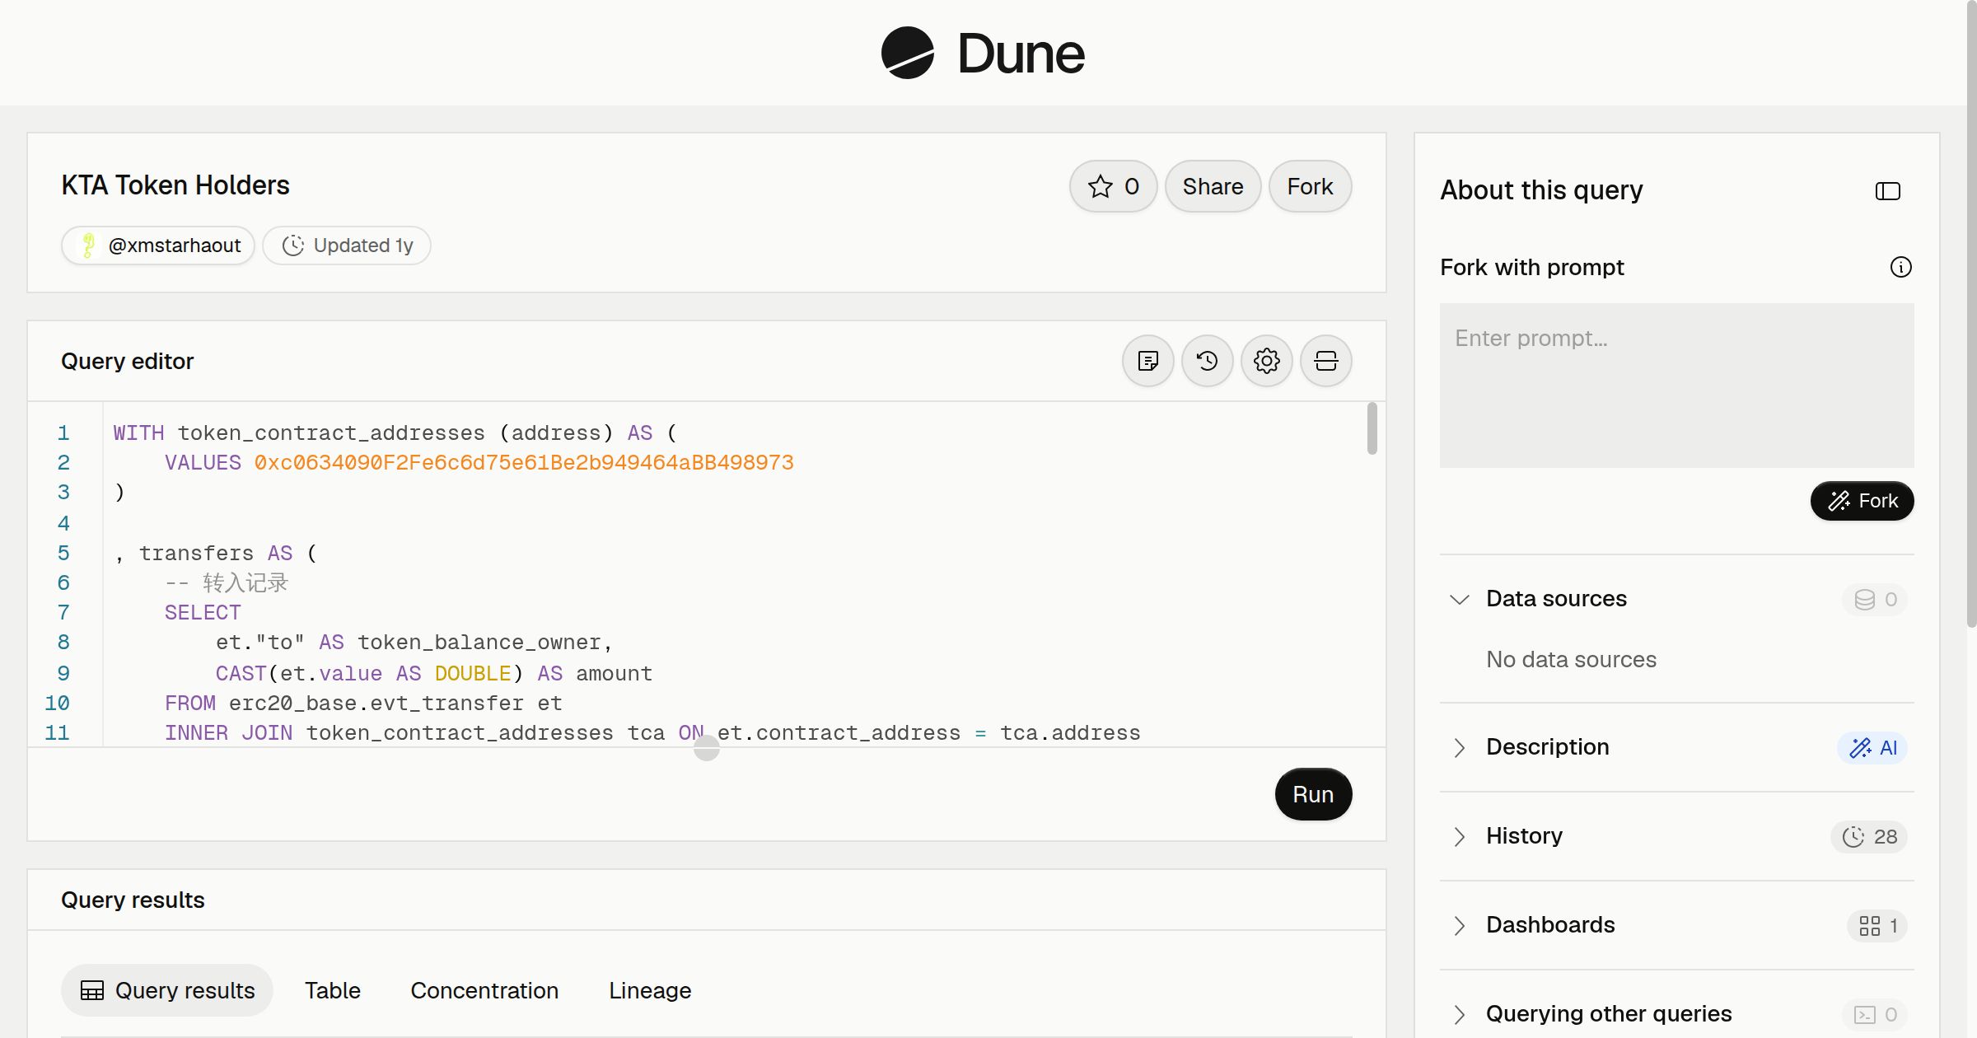
Task: Click 'No data sources' text
Action: click(1571, 660)
